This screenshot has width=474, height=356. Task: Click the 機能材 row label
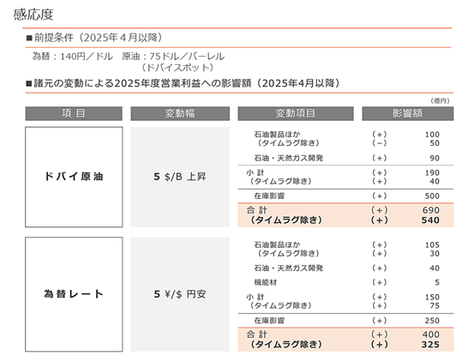(266, 282)
